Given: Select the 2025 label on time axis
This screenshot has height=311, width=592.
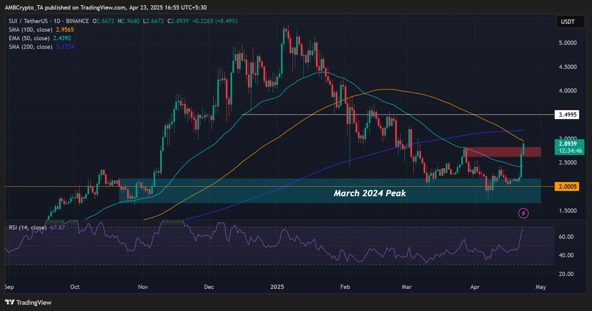Looking at the screenshot, I should pos(278,287).
